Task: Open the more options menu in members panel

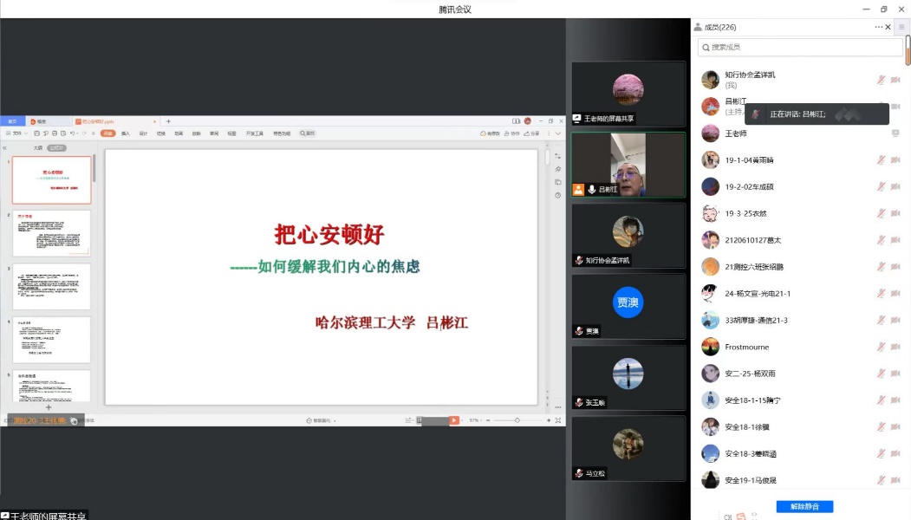Action: (878, 27)
